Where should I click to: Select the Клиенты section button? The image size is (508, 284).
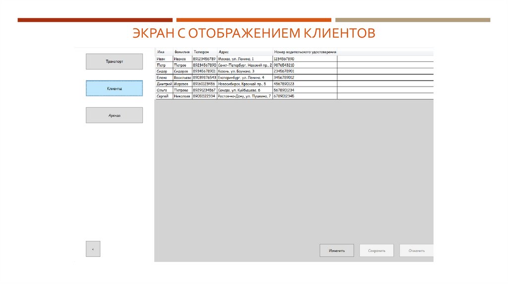coord(114,88)
